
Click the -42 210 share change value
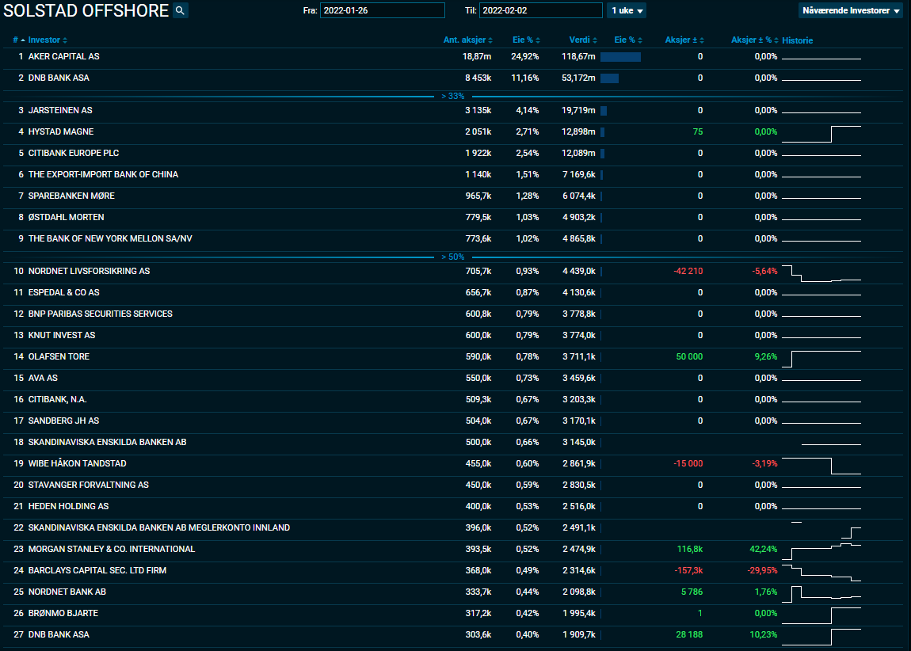tap(688, 271)
